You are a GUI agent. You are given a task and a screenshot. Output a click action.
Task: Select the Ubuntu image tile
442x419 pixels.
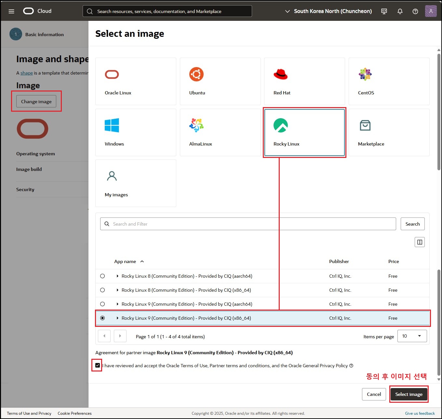pyautogui.click(x=220, y=81)
